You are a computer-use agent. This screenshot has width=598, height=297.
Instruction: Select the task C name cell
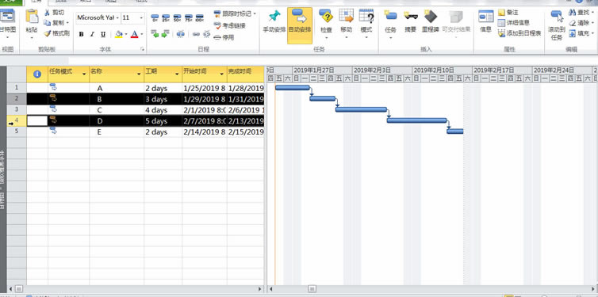point(117,110)
